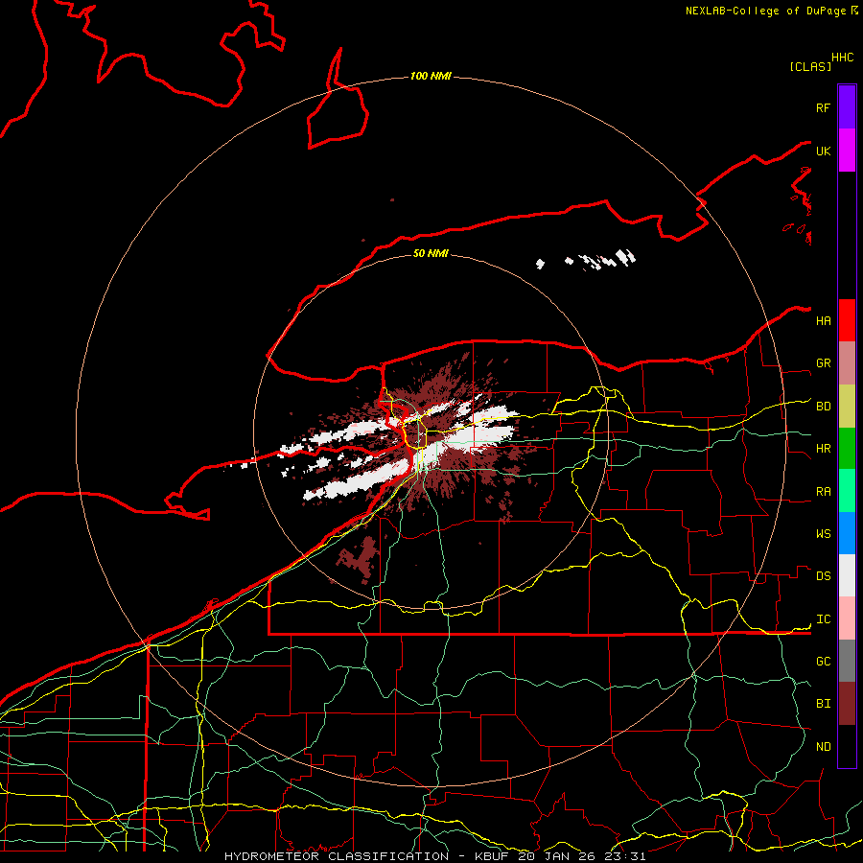Click the UK magenta legend swatch

[x=847, y=151]
